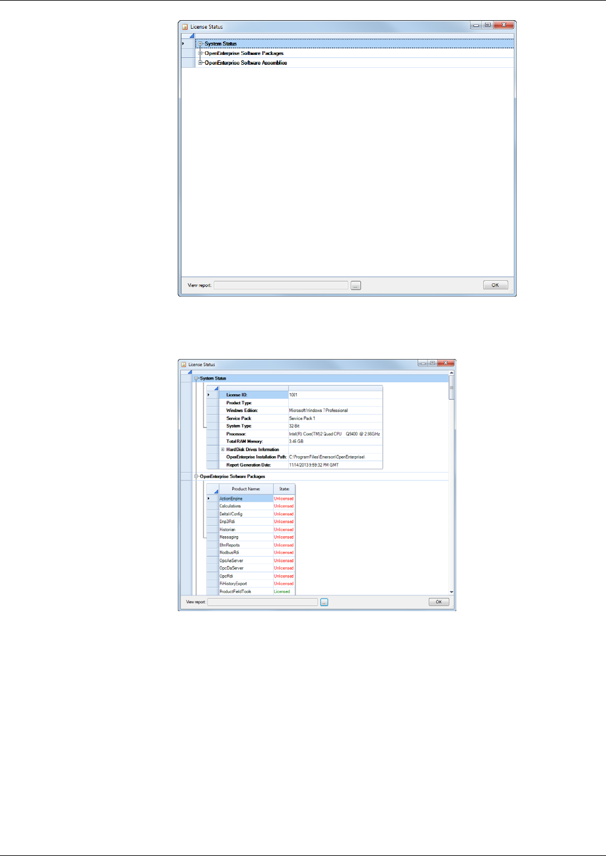Select the RiHistoryExport product row
This screenshot has width=606, height=856.
(246, 584)
